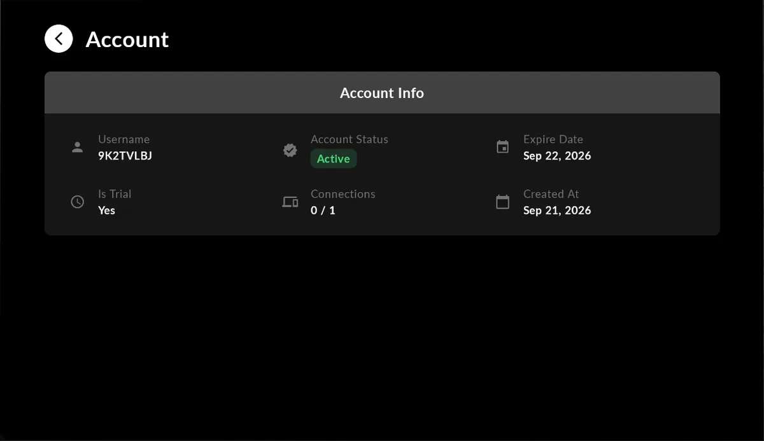Click the created date Sep 21, 2026
Screen dimensions: 764x441
click(x=557, y=211)
